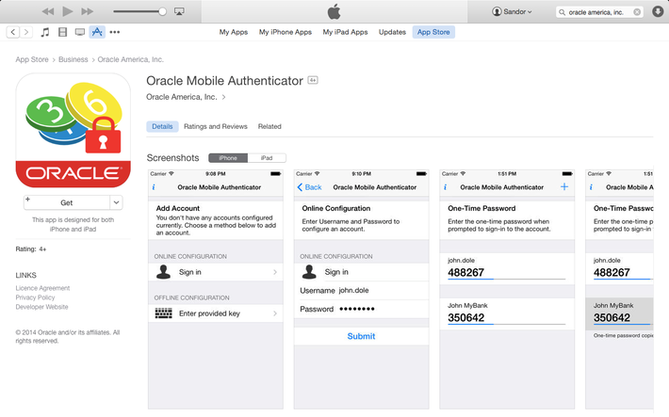Click the fast-forward playback button

tap(87, 11)
